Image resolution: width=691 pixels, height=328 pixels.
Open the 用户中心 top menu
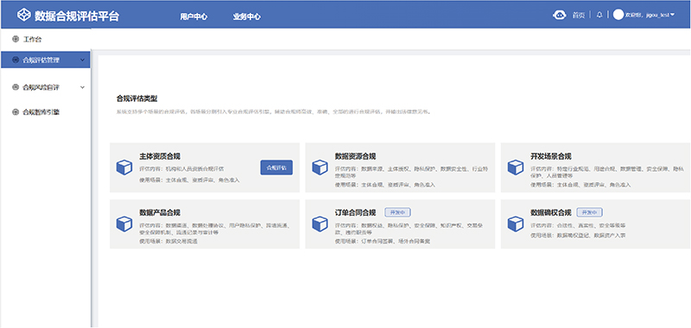click(193, 16)
